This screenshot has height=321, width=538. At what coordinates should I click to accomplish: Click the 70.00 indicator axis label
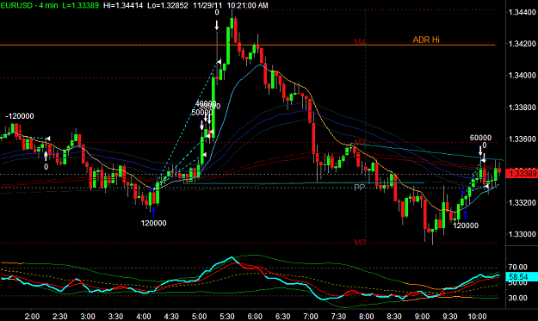click(x=518, y=267)
